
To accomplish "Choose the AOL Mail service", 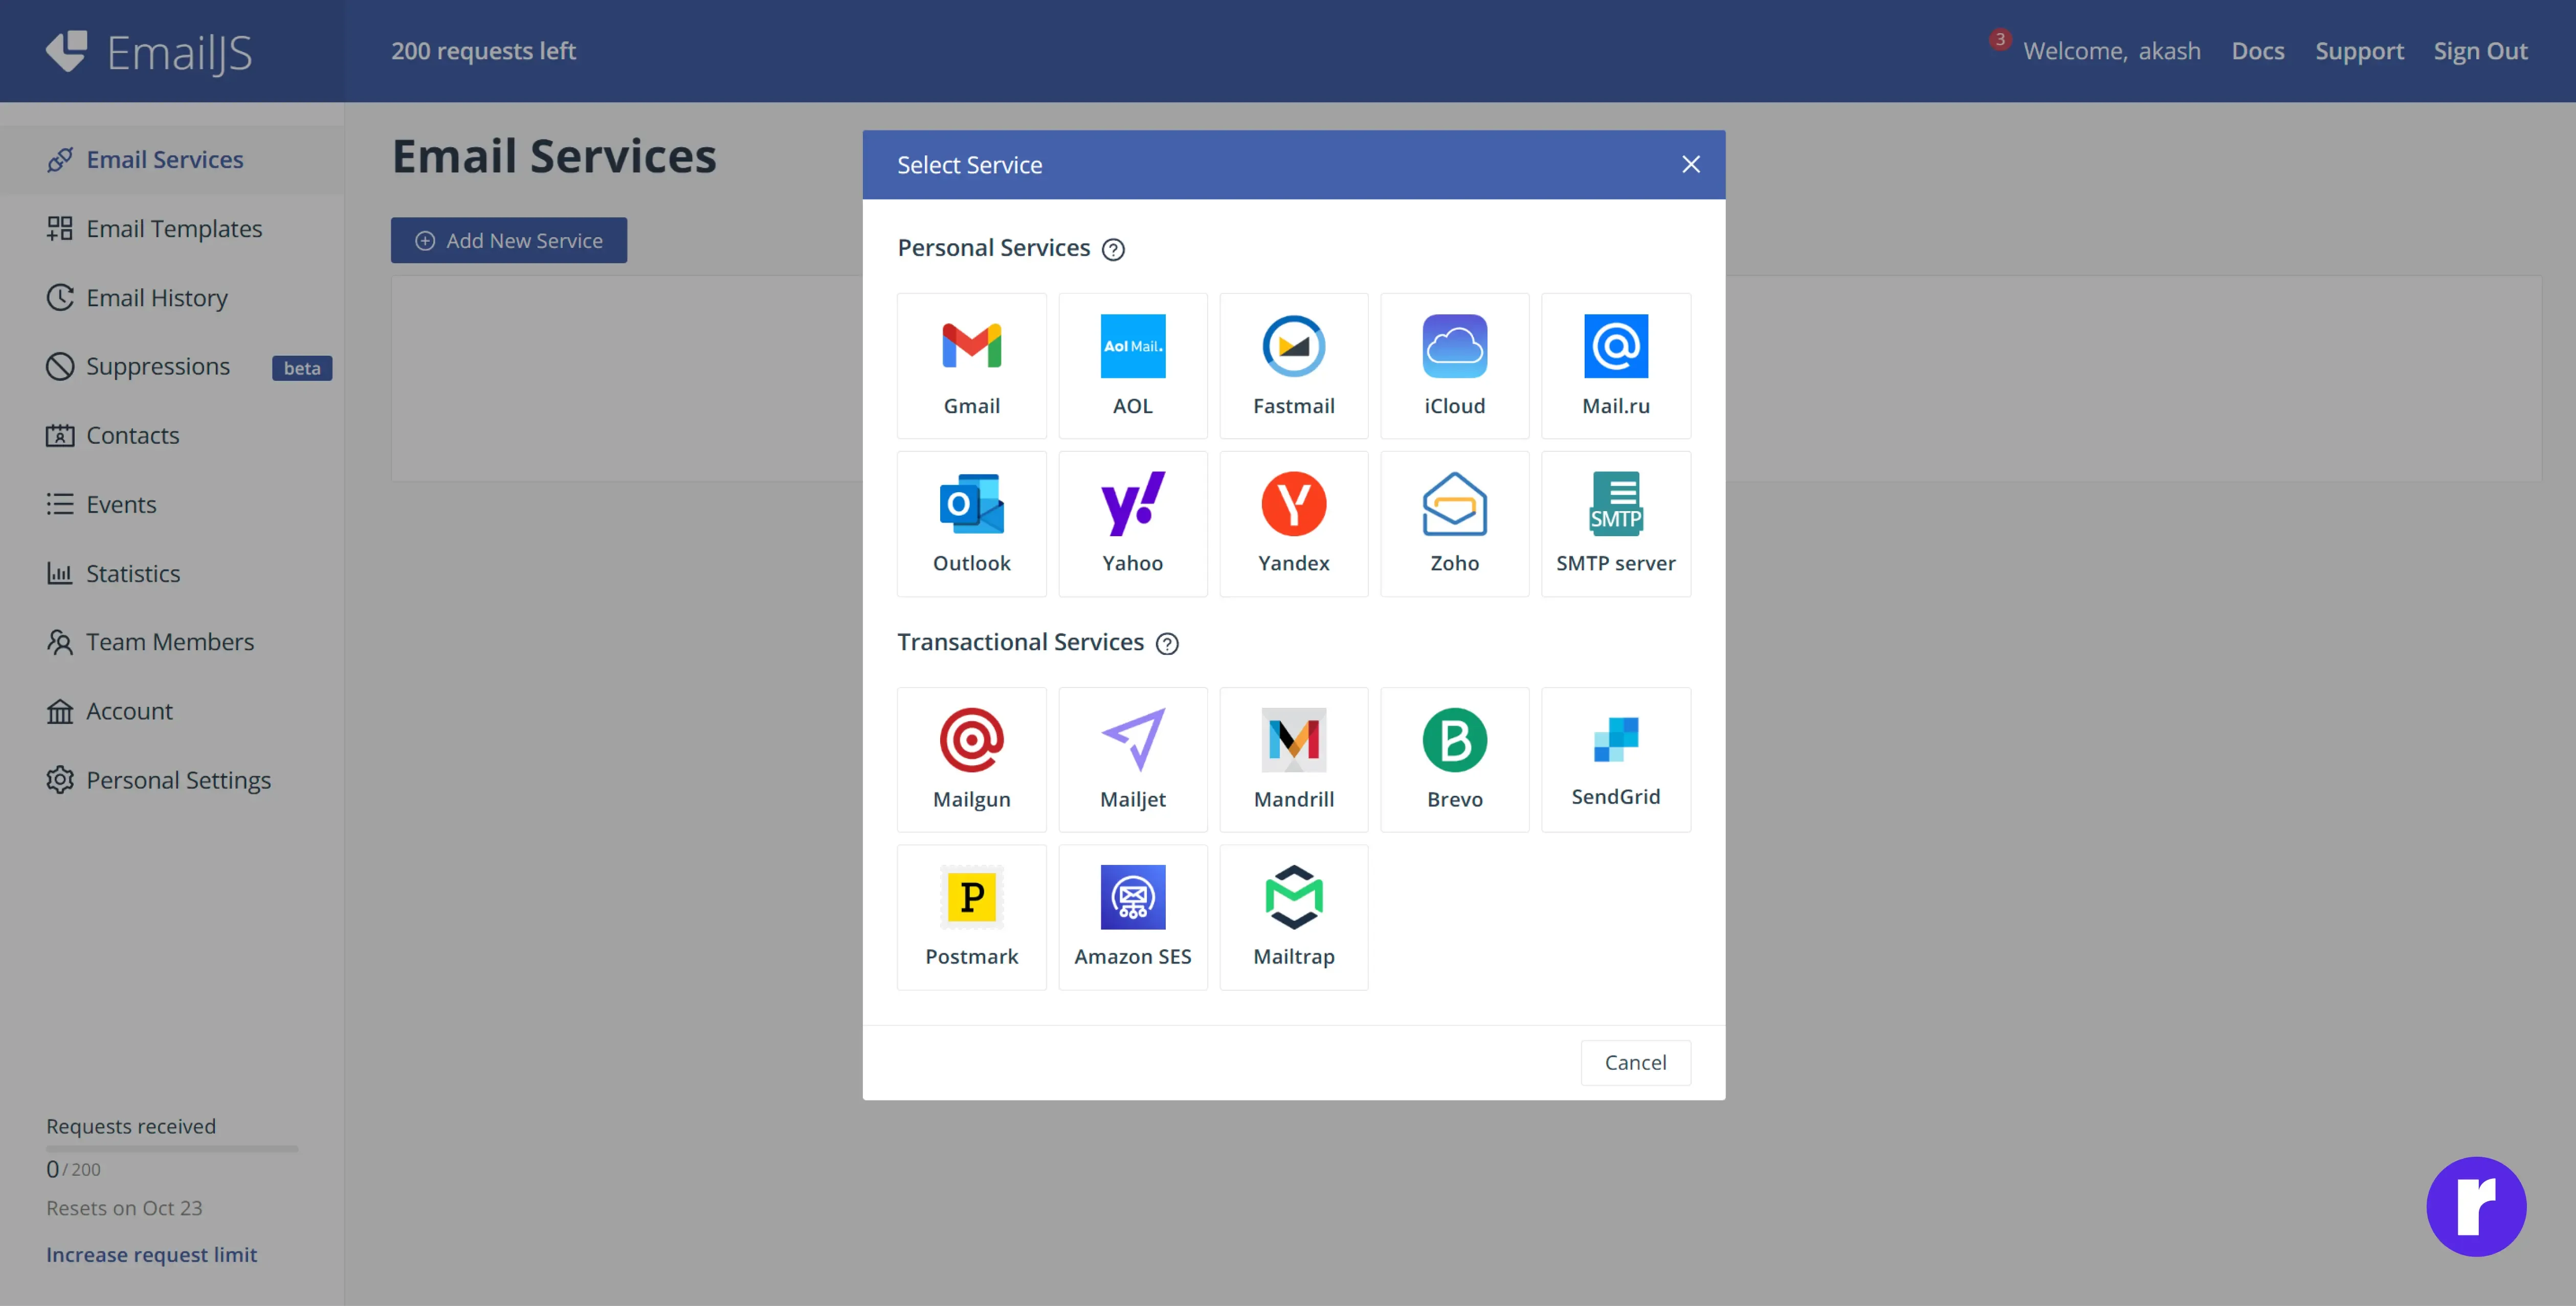I will coord(1132,365).
